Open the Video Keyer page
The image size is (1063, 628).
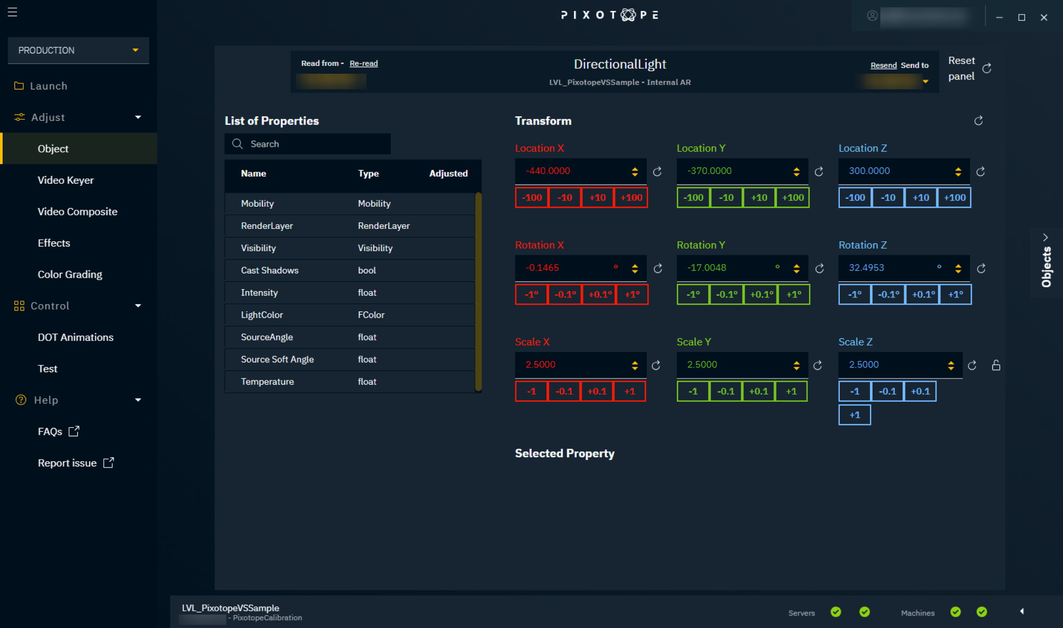65,180
